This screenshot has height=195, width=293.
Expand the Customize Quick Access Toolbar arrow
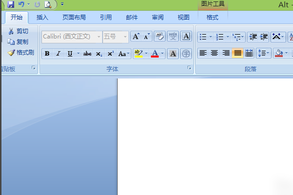point(62,4)
